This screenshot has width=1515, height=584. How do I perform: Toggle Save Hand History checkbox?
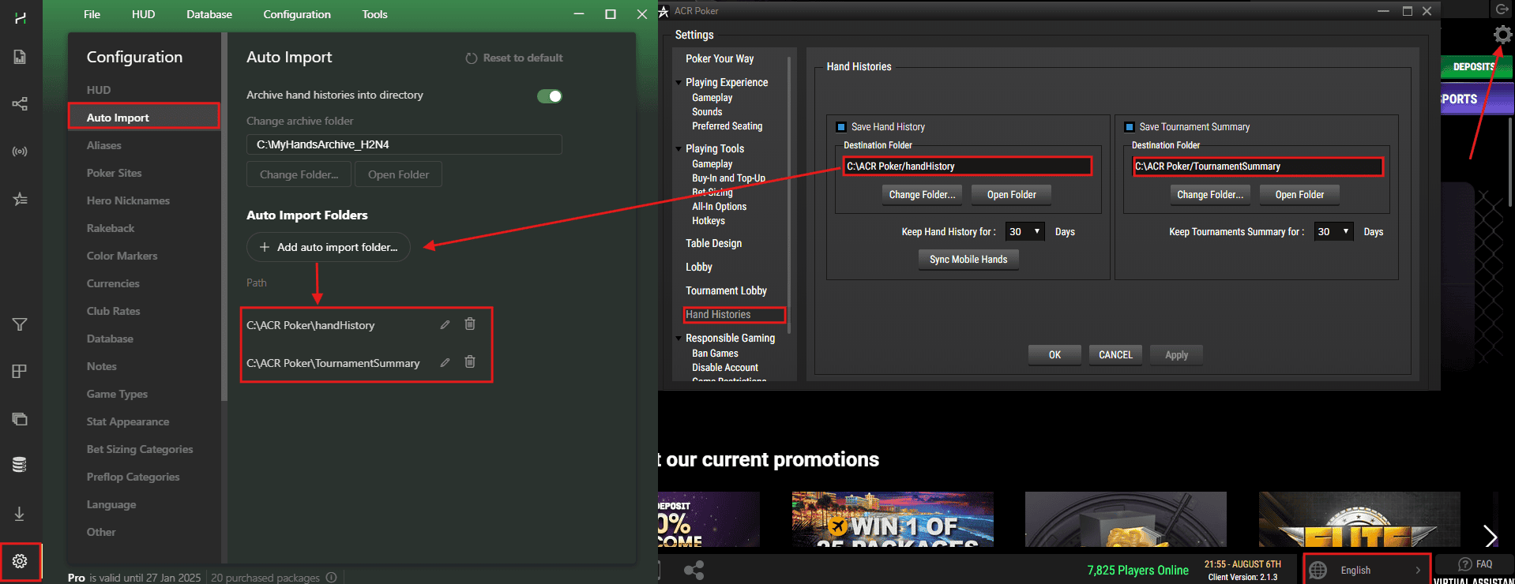pyautogui.click(x=841, y=127)
